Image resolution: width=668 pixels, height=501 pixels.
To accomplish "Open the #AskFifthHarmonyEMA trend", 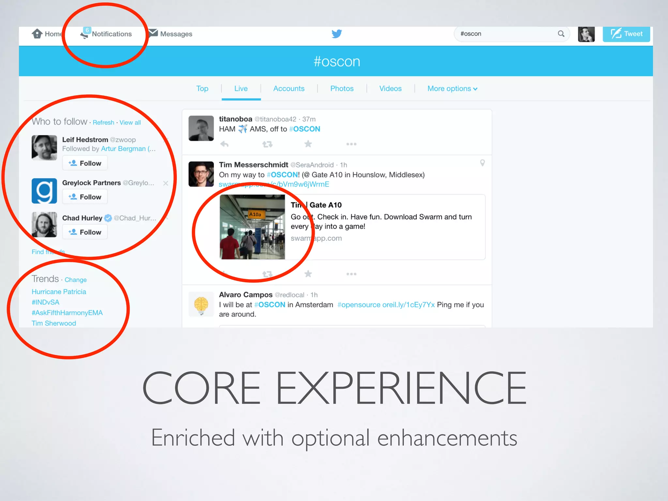I will pyautogui.click(x=67, y=313).
